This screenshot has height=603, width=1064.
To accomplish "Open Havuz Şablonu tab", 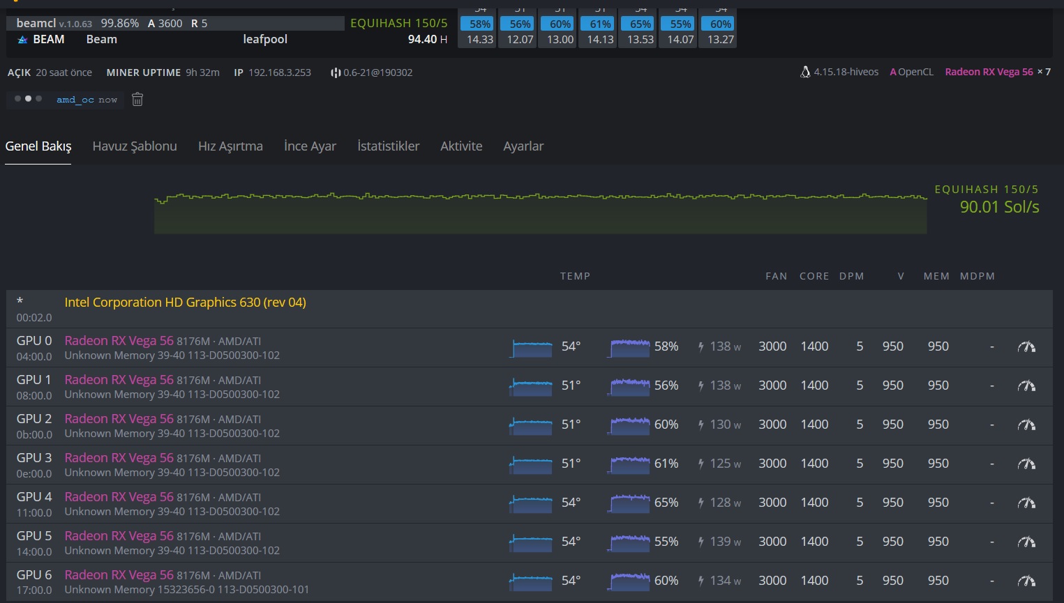I will tap(135, 146).
